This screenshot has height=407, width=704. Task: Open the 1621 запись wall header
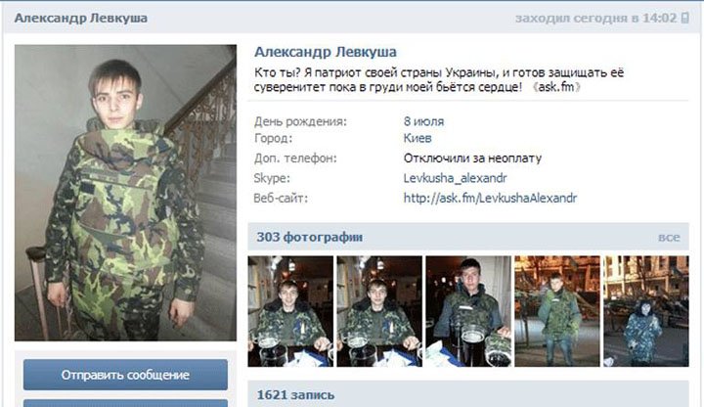(x=295, y=395)
